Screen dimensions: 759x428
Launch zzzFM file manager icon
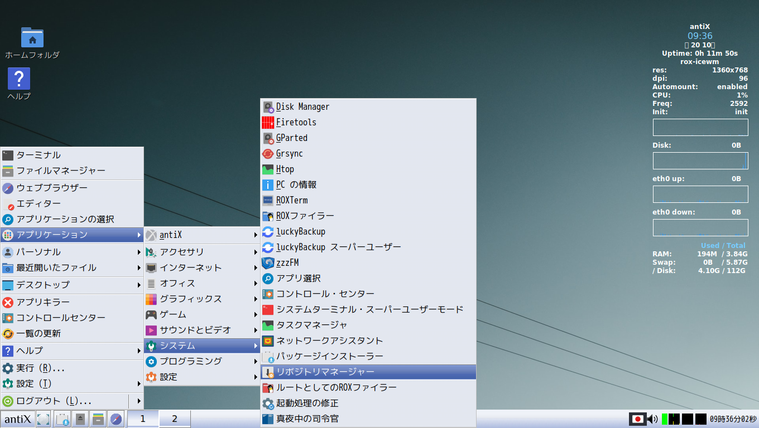coord(268,263)
